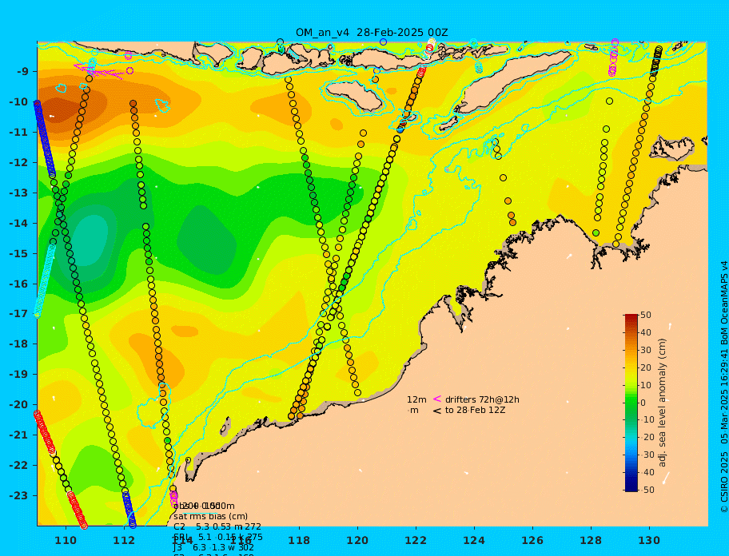Click the colorbar tick label 30
Image resolution: width=729 pixels, height=556 pixels.
point(646,350)
